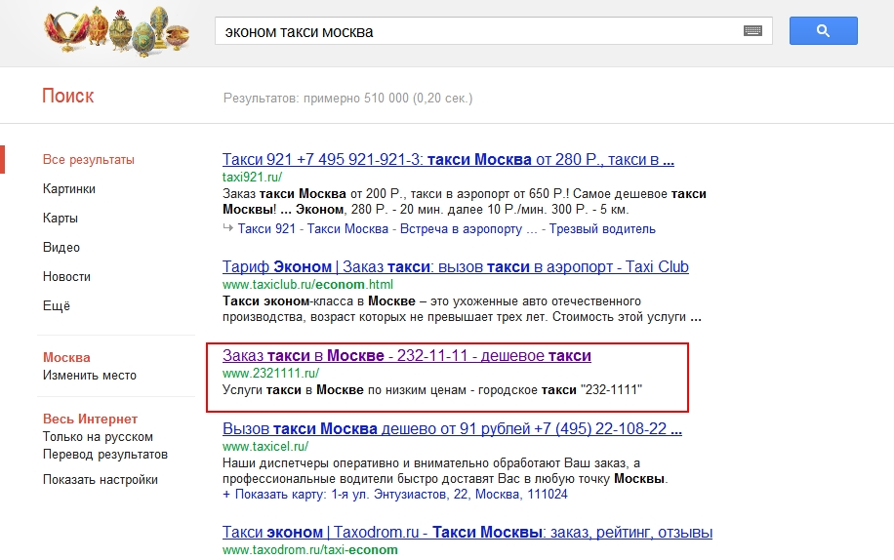Click the taxi921.ru/ green URL
This screenshot has height=560, width=894.
252,178
